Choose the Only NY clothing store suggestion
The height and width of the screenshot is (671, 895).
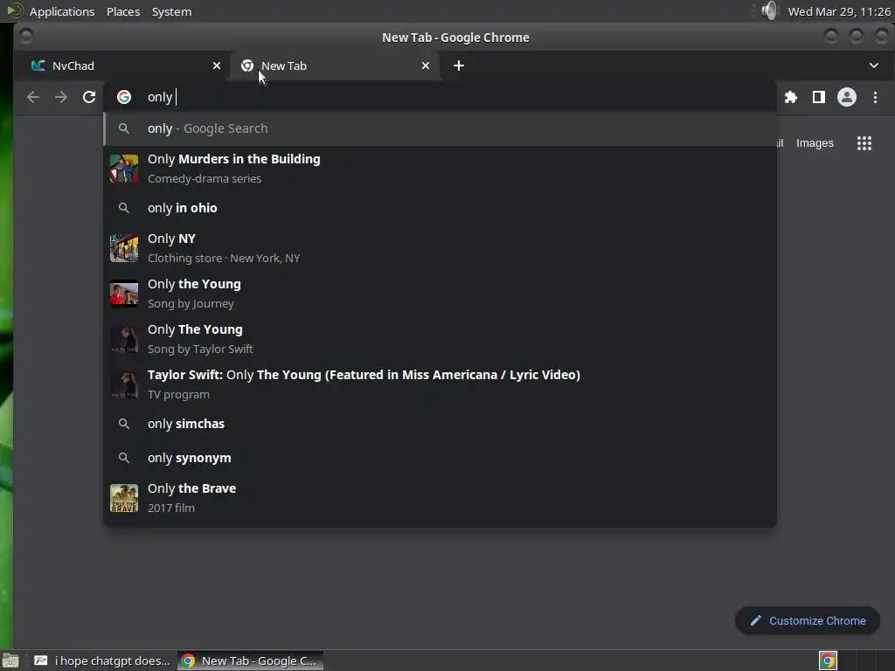(x=441, y=247)
